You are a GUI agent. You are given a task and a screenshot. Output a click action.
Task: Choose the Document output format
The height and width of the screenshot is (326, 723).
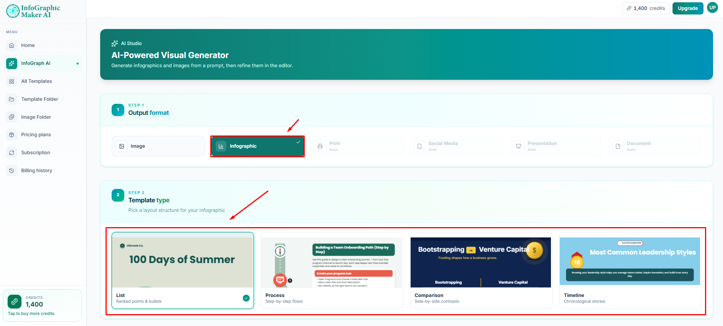(x=654, y=146)
